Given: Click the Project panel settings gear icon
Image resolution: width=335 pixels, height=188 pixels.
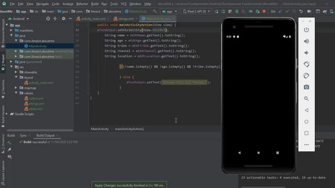Looking at the screenshot, I should 63,19.
